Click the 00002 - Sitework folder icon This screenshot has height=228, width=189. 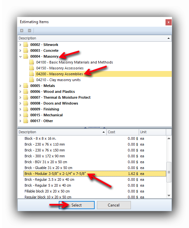click(x=26, y=45)
